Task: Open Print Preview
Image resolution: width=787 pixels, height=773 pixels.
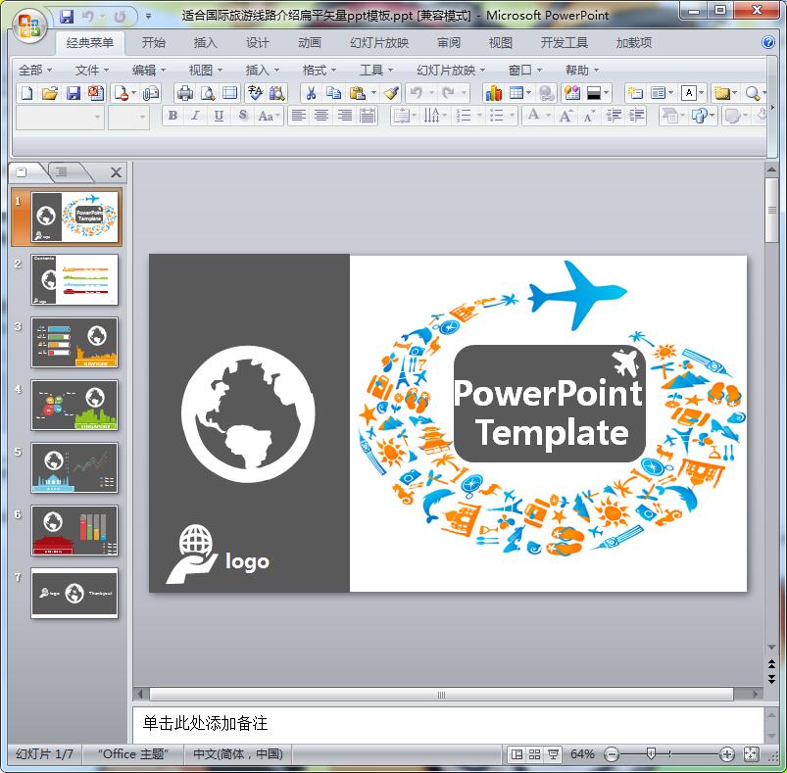Action: click(208, 93)
